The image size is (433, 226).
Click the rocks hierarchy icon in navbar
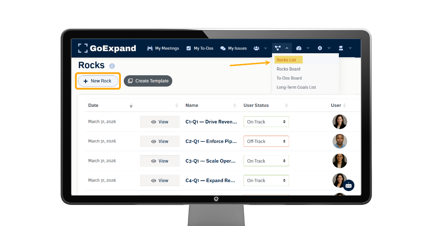[277, 48]
